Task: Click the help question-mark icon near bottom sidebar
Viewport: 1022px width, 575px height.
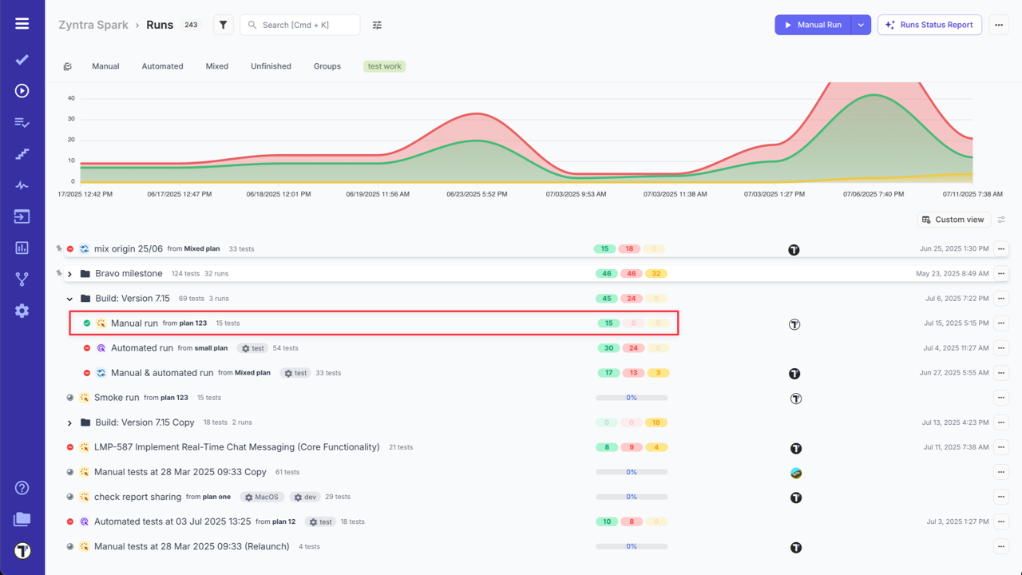Action: (x=22, y=487)
